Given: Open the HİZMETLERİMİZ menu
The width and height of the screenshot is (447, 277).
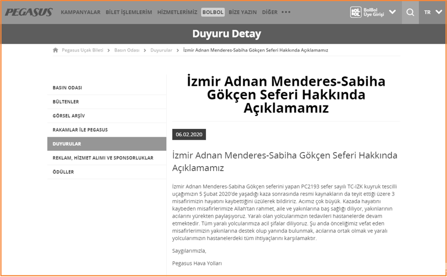Looking at the screenshot, I should point(177,12).
